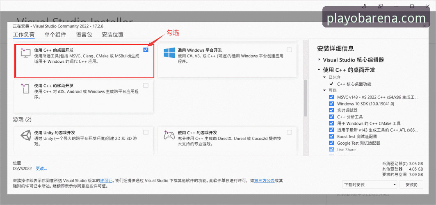
Task: Click the 使用 C++ 的桌面开发 workload card title
Action: 54,50
